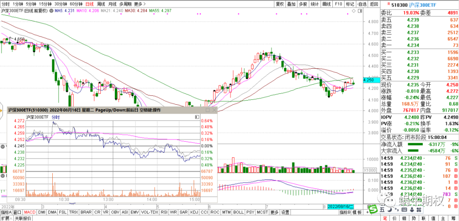This screenshot has height=221, width=459.
Task: Expand the 扩展 panel at the bottom left
Action: pyautogui.click(x=6, y=218)
